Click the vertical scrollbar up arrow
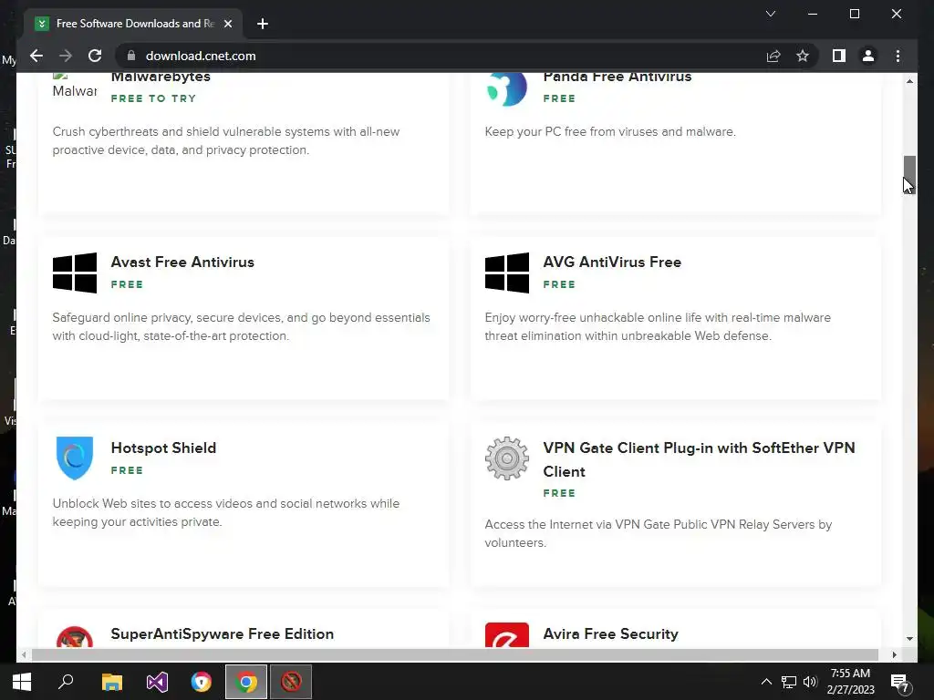The width and height of the screenshot is (934, 700). tap(909, 81)
